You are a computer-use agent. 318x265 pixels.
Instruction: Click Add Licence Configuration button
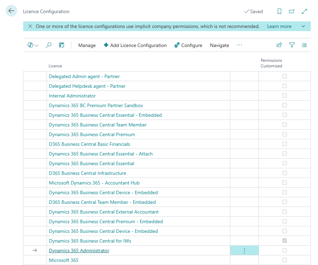[135, 45]
